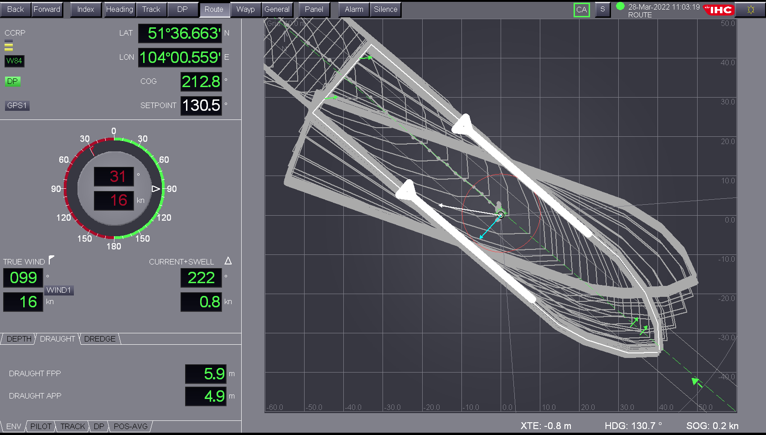Image resolution: width=766 pixels, height=435 pixels.
Task: Click the white arrow pointer on wind dial
Action: (156, 189)
